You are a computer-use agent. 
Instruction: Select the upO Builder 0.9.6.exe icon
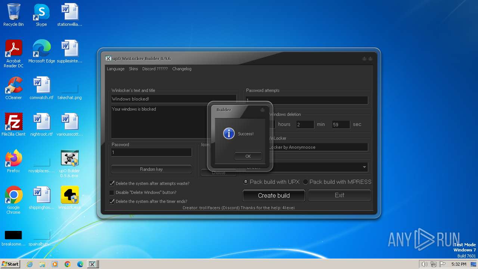[69, 164]
